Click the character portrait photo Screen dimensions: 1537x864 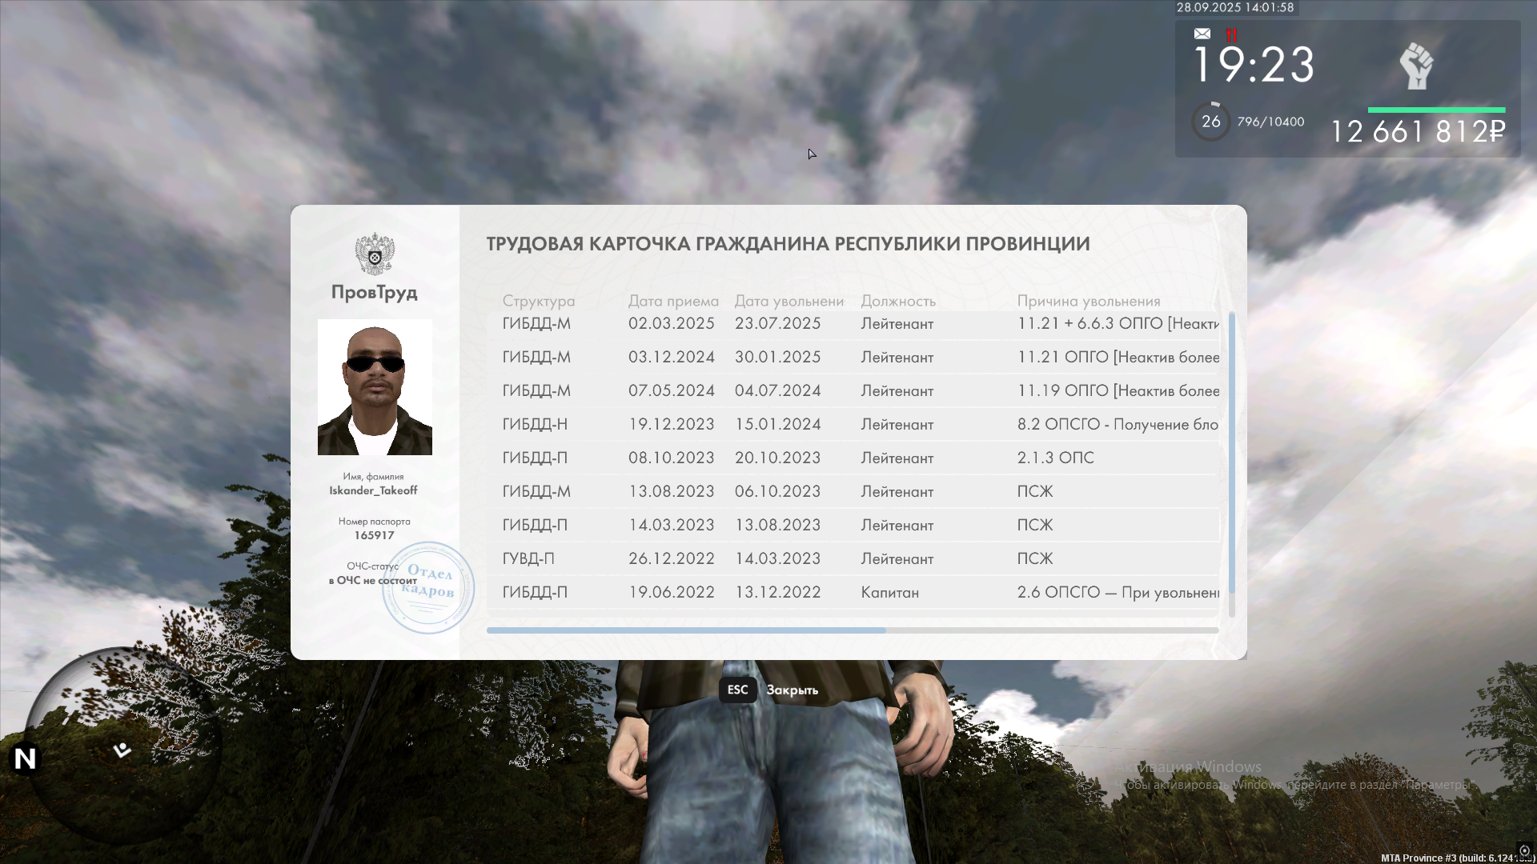tap(375, 387)
